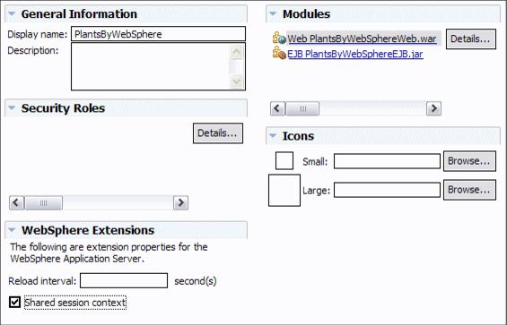
Task: Click the Security Roles right scroll arrow
Action: (x=180, y=202)
